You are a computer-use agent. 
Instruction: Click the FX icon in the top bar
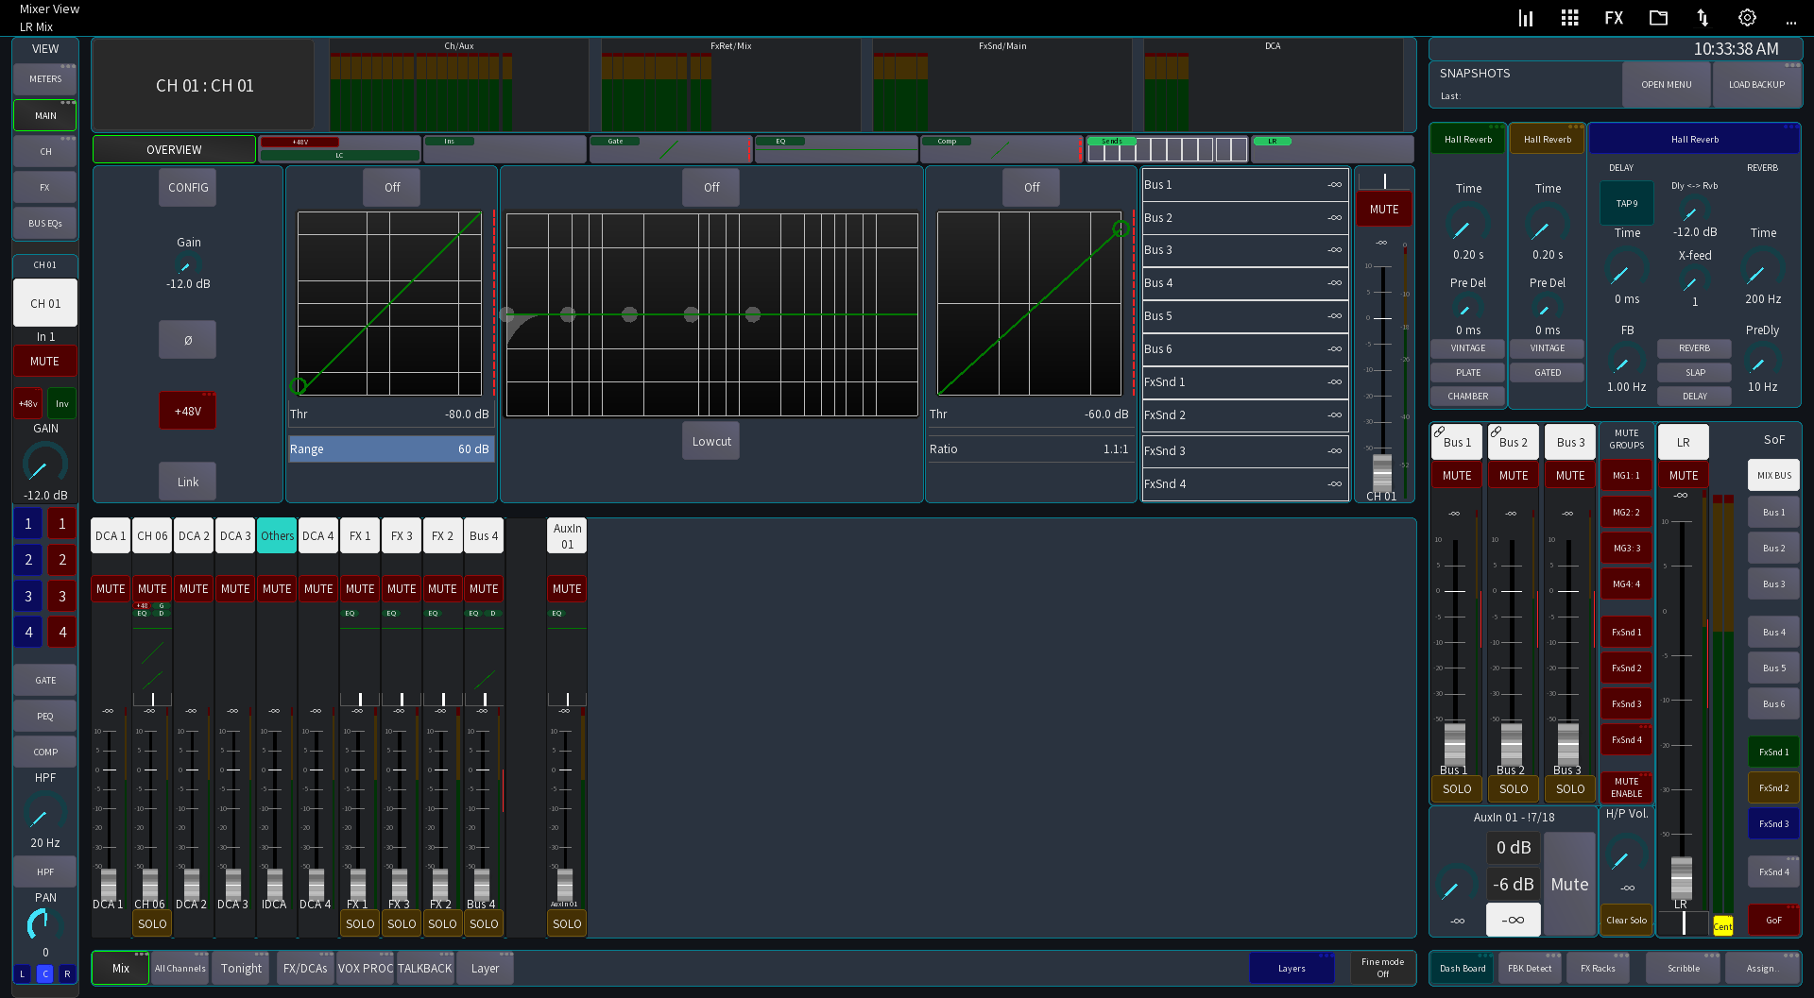click(x=1614, y=17)
